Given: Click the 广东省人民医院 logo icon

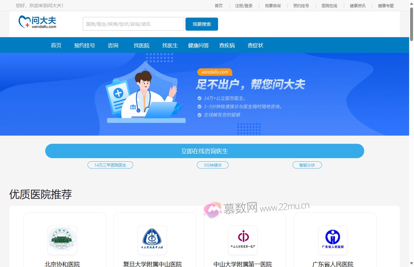Looking at the screenshot, I should (333, 240).
